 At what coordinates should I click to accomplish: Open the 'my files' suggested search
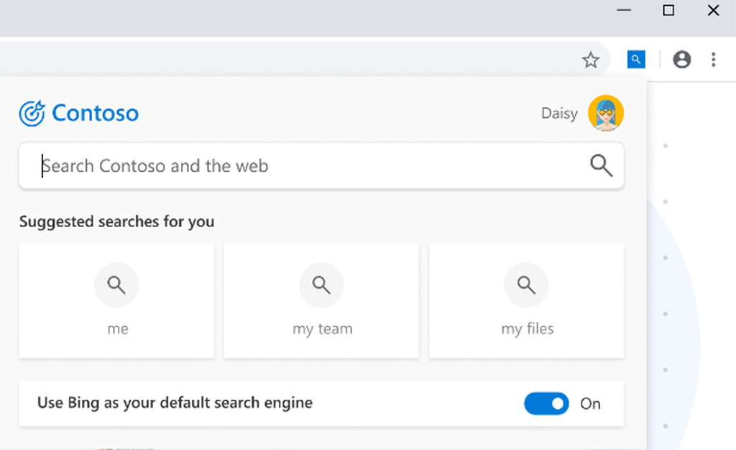(x=526, y=300)
